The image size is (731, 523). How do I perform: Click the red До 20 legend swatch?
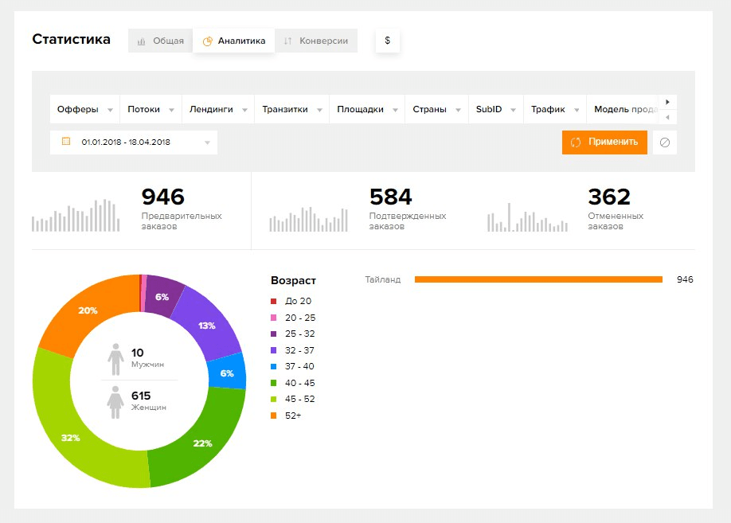(274, 301)
